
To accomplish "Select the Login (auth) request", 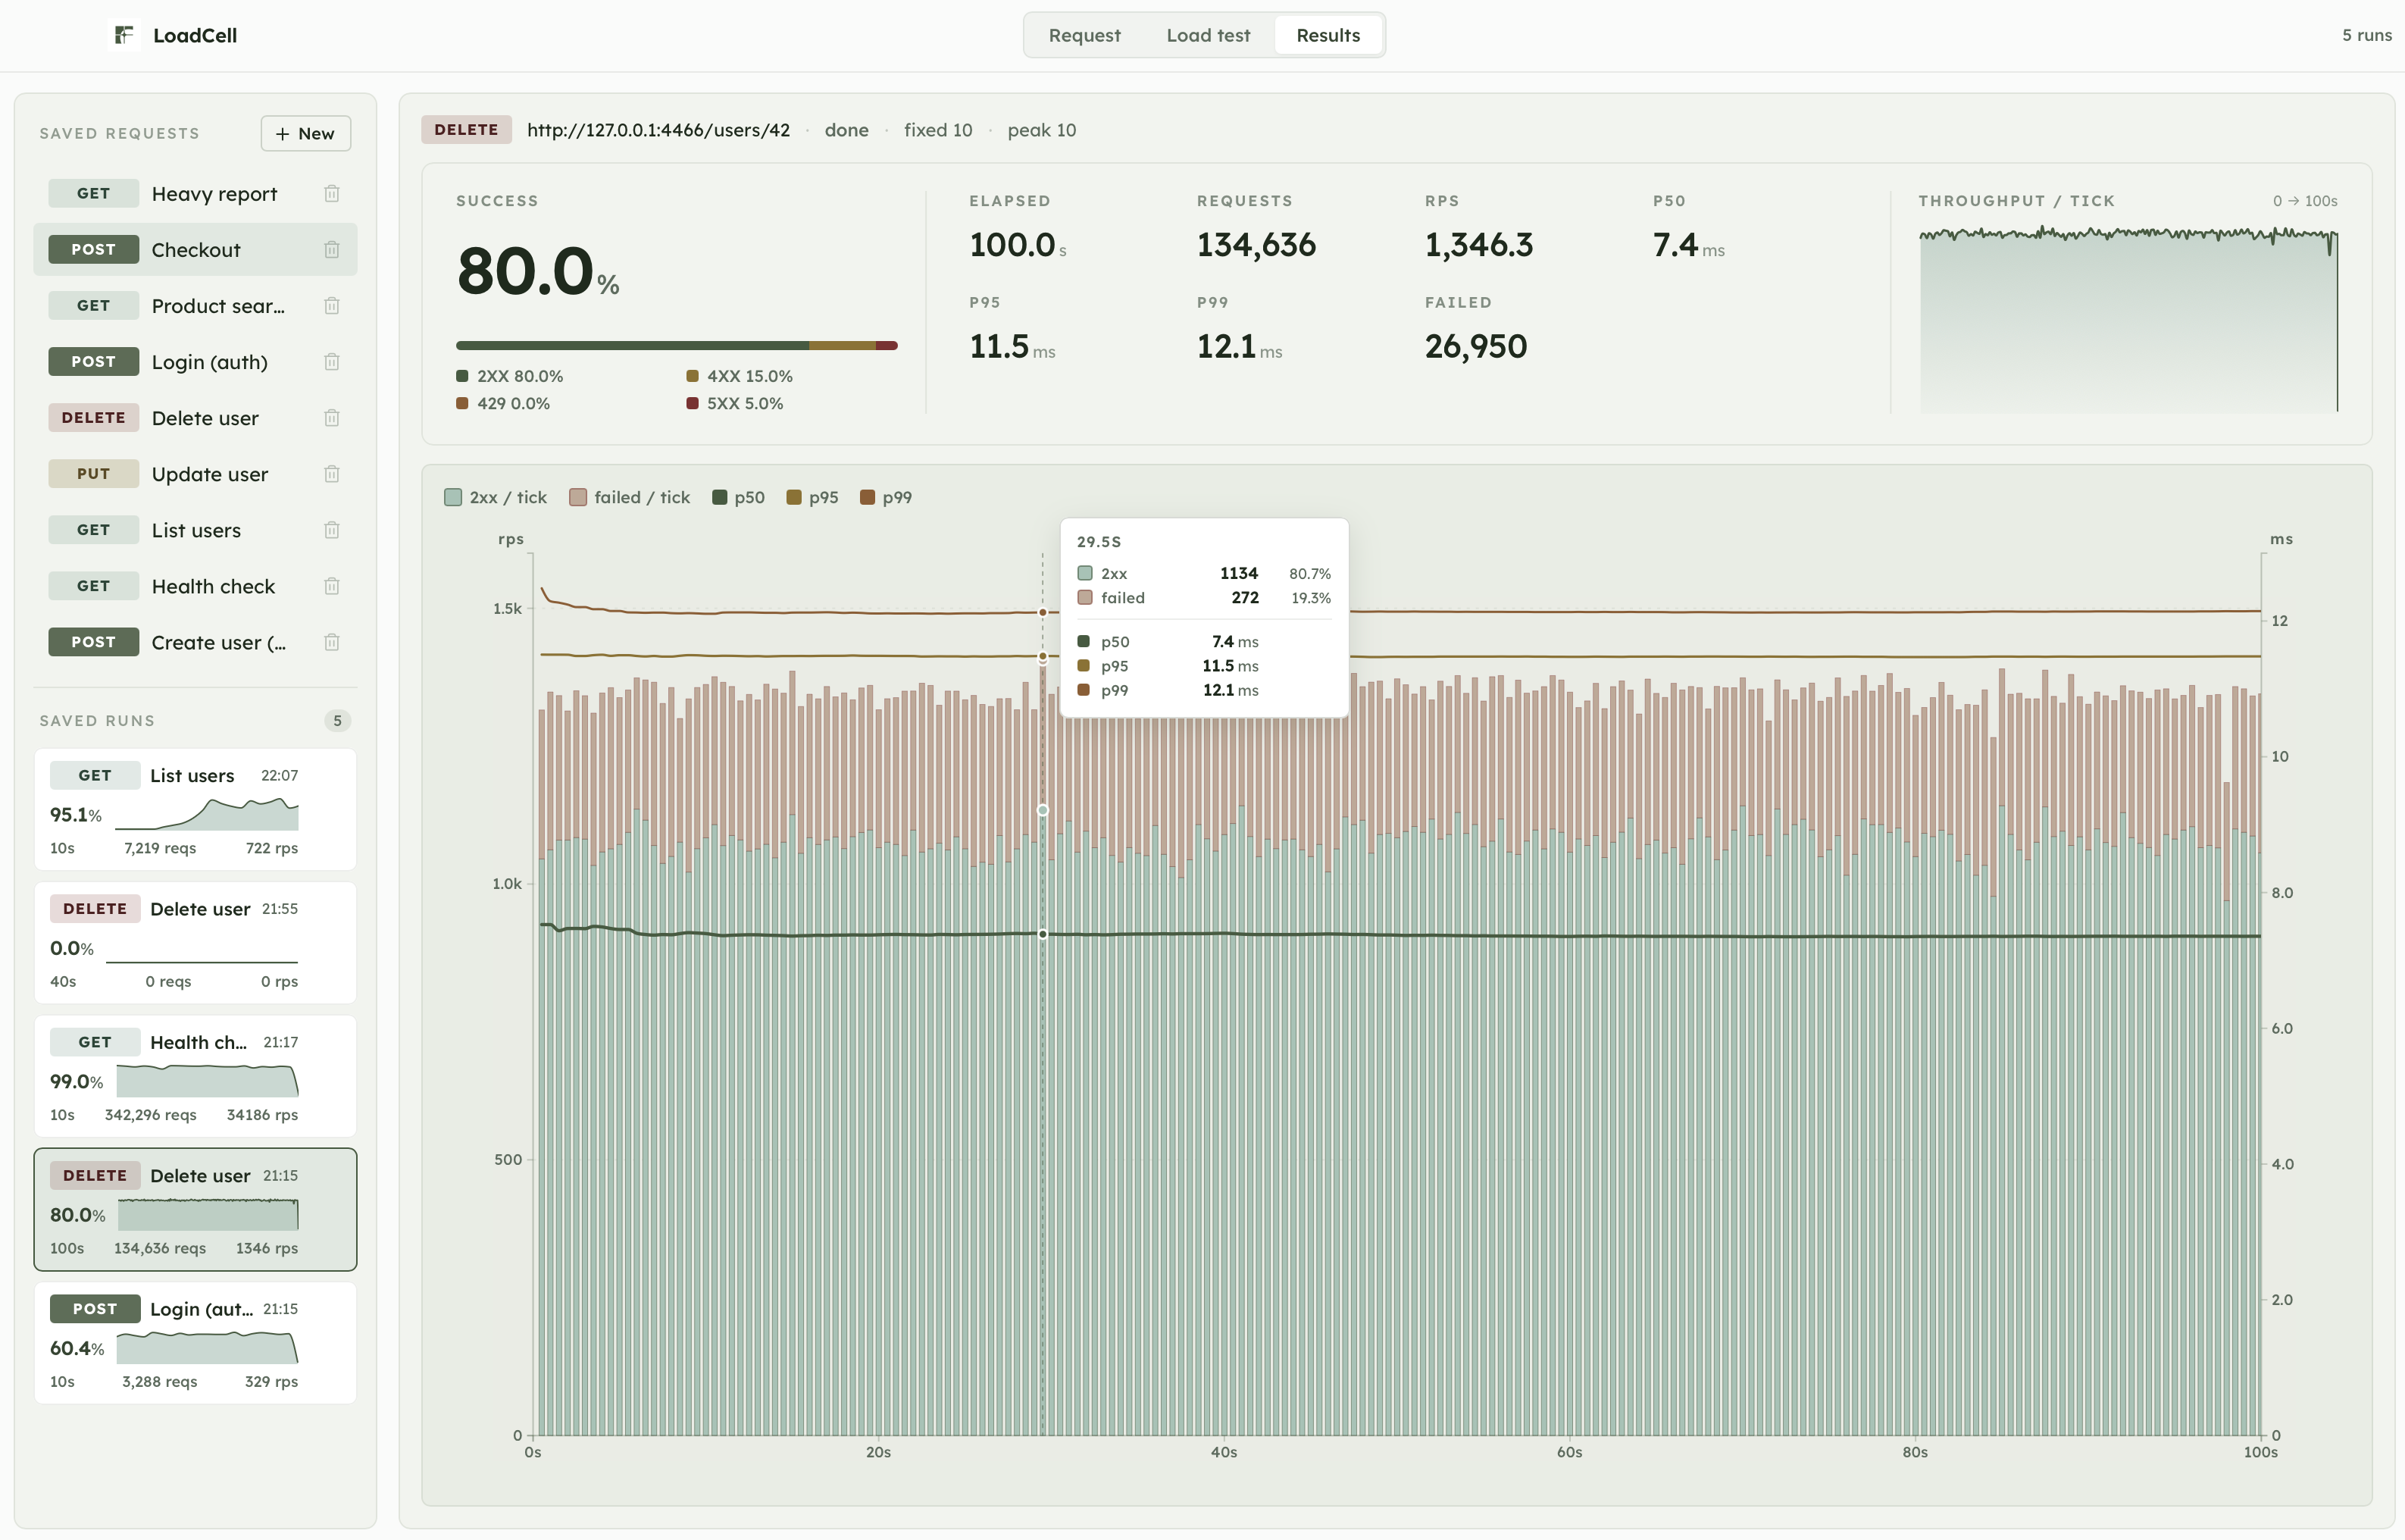I will pos(195,362).
